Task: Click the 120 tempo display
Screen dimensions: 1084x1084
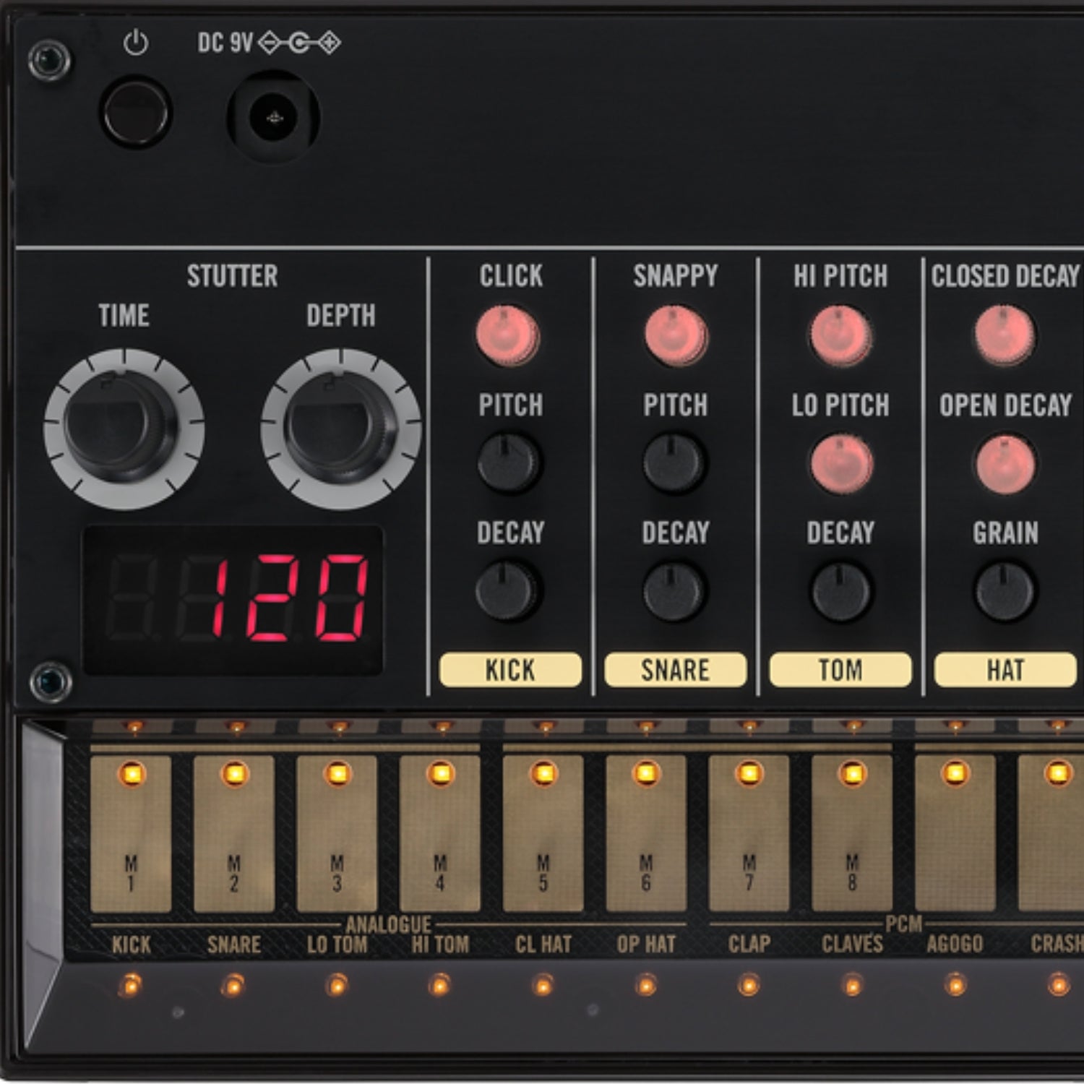Action: coord(233,601)
